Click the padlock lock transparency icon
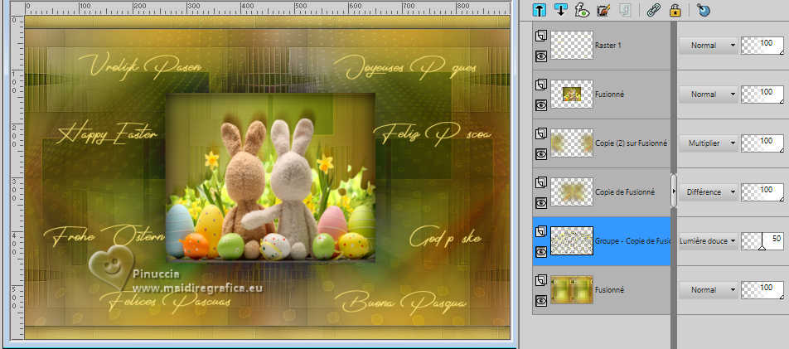Image resolution: width=789 pixels, height=349 pixels. [675, 10]
